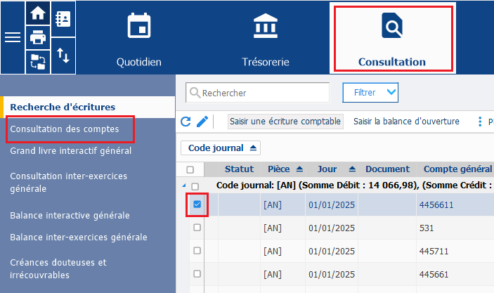Open the hamburger main menu
Viewport: 494px width, 293px height.
[13, 37]
